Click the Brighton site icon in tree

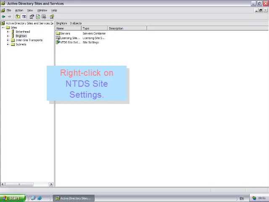point(13,36)
